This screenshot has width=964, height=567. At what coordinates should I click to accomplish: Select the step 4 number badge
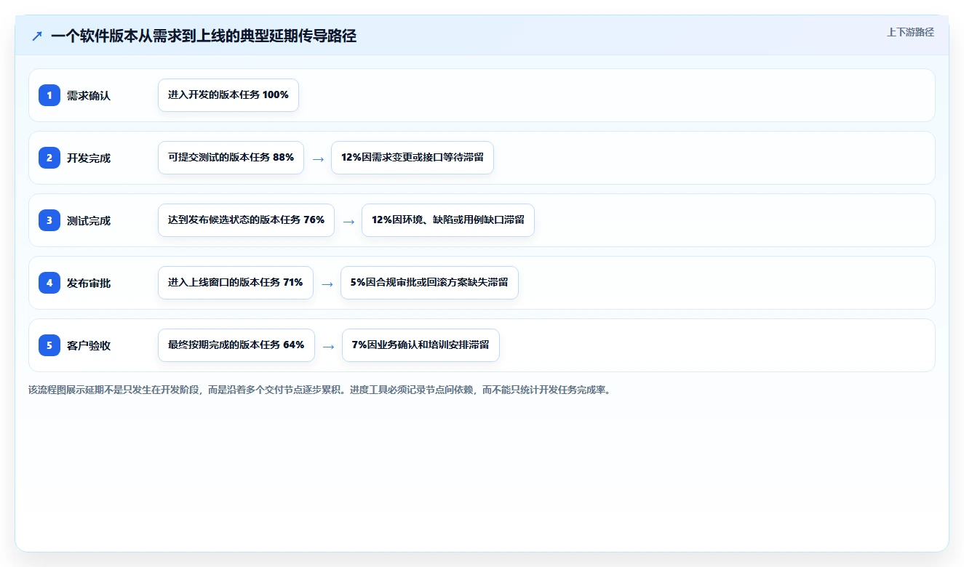pos(49,283)
